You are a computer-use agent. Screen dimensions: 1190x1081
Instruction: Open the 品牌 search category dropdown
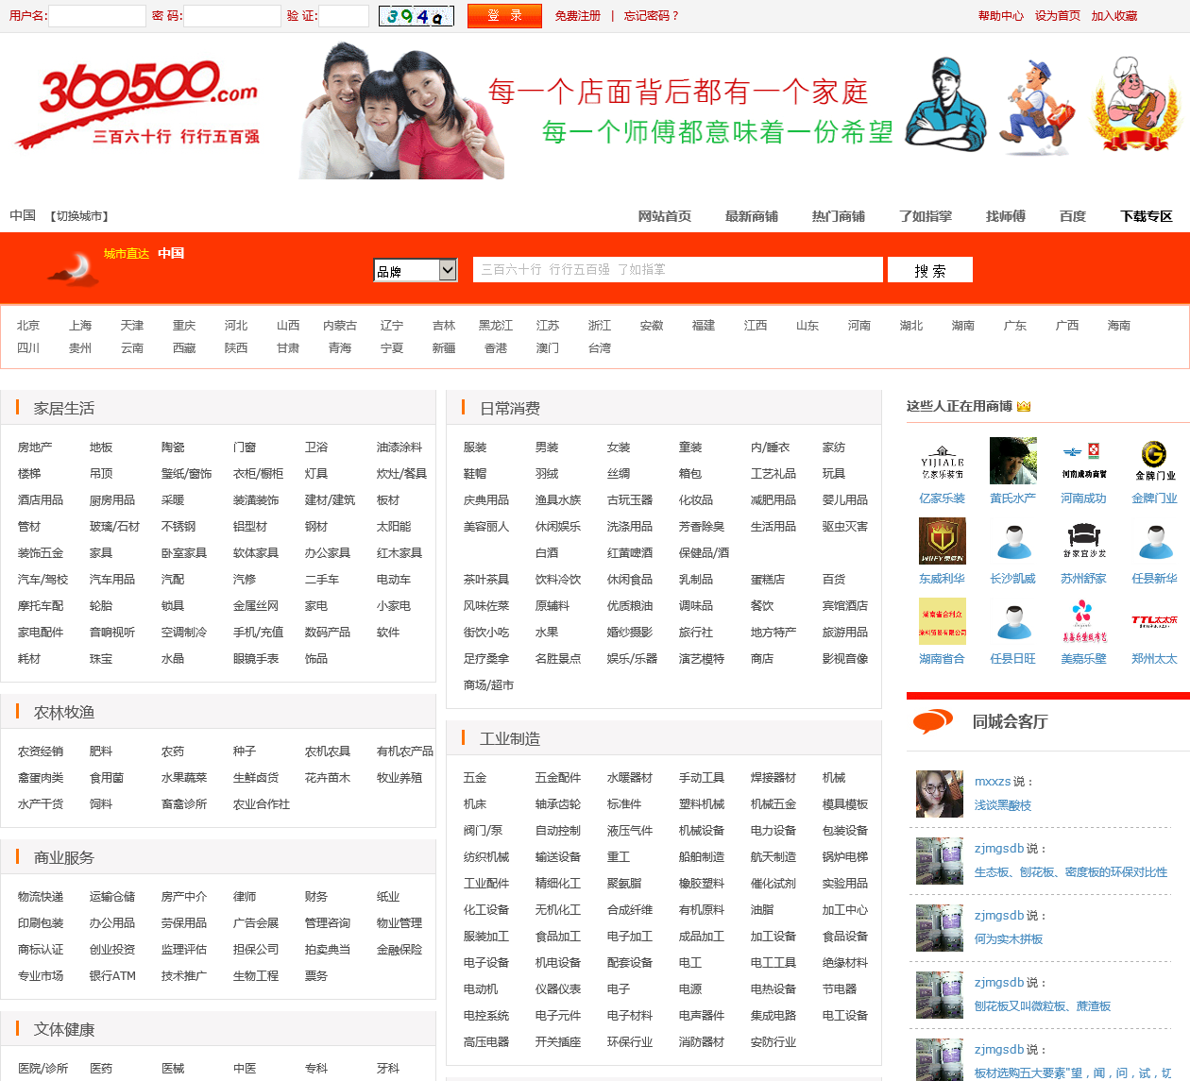pos(416,270)
